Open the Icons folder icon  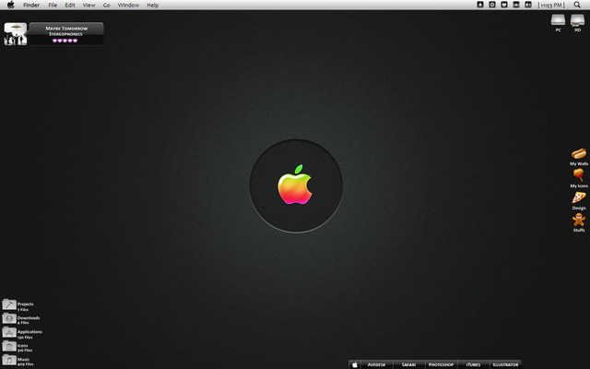point(9,347)
